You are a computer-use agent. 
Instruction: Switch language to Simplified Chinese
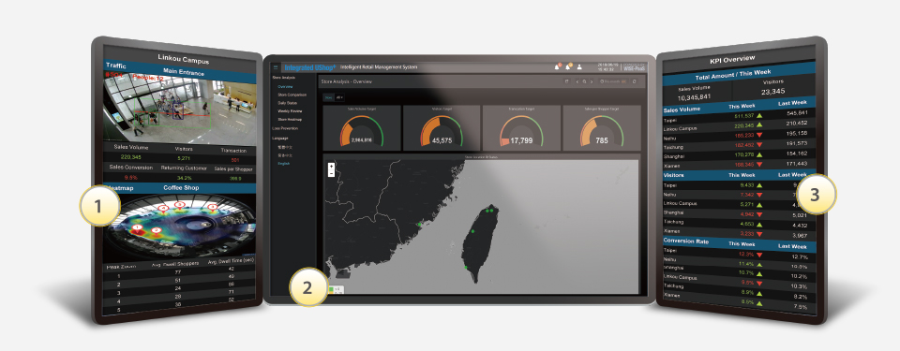[x=285, y=155]
